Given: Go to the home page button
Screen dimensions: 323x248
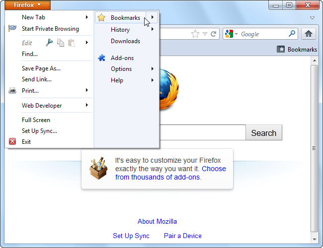Looking at the screenshot, I should (x=309, y=34).
